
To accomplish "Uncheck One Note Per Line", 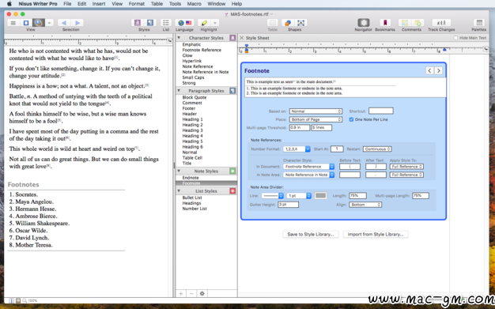I will click(351, 119).
